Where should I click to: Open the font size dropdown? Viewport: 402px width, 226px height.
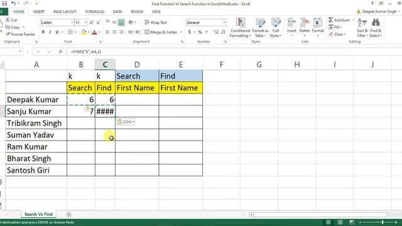(x=85, y=23)
